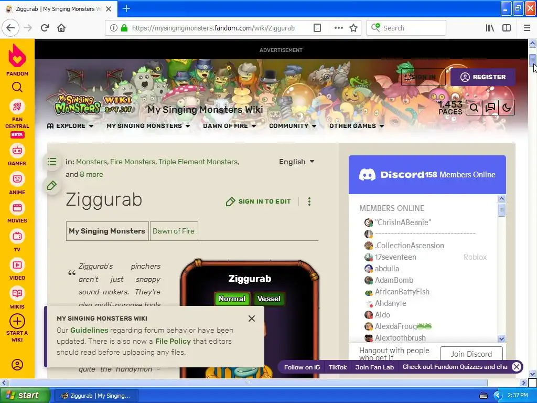Expand 'and 8 more' categories
Screen dimensions: 537x403
tap(91, 174)
